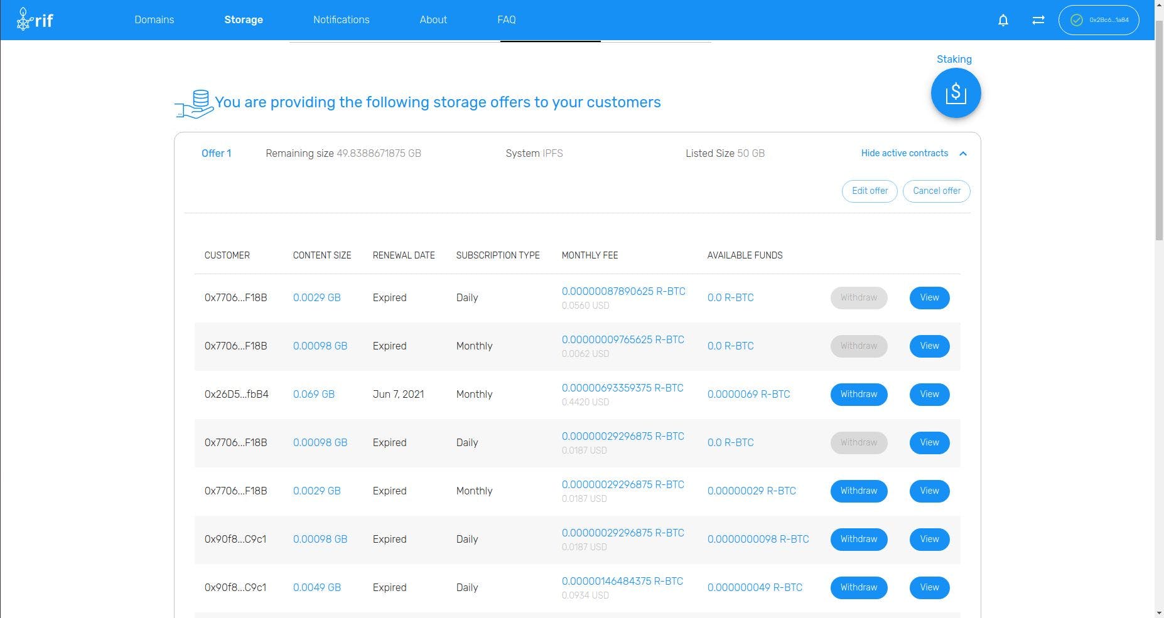Viewport: 1164px width, 618px height.
Task: Switch to the Notifications tab
Action: [341, 19]
